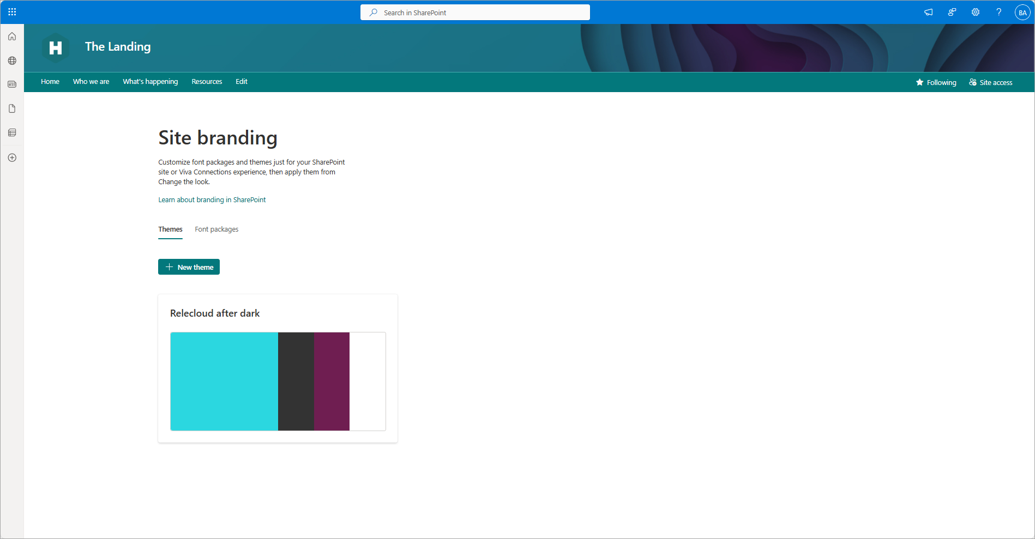
Task: Click the Home icon in left rail
Action: (12, 37)
